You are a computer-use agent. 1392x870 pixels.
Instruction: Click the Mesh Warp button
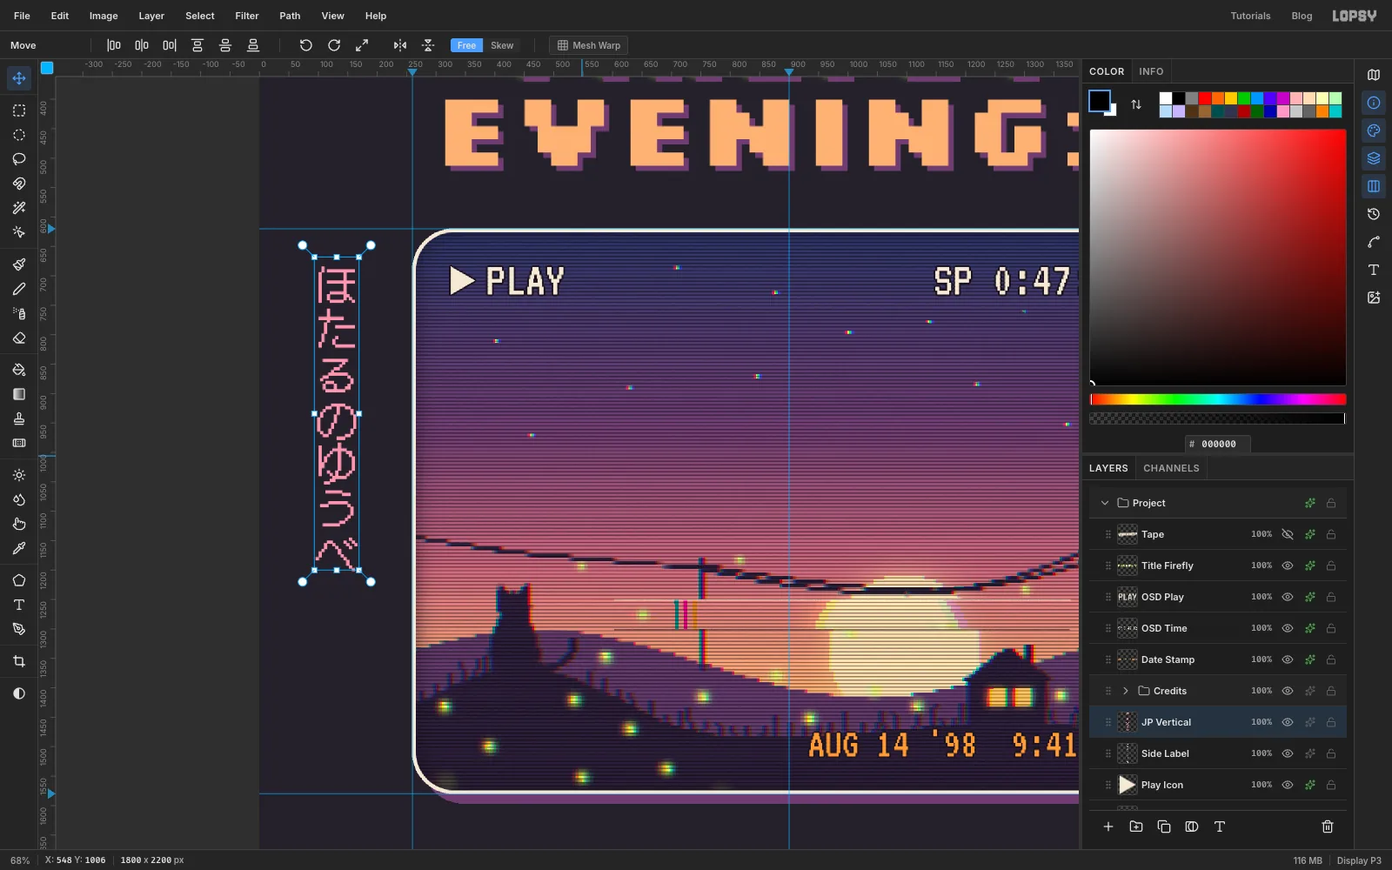pyautogui.click(x=589, y=45)
